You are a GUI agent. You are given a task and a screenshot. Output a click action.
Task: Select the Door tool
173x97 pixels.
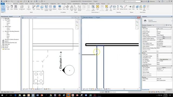[12, 8]
